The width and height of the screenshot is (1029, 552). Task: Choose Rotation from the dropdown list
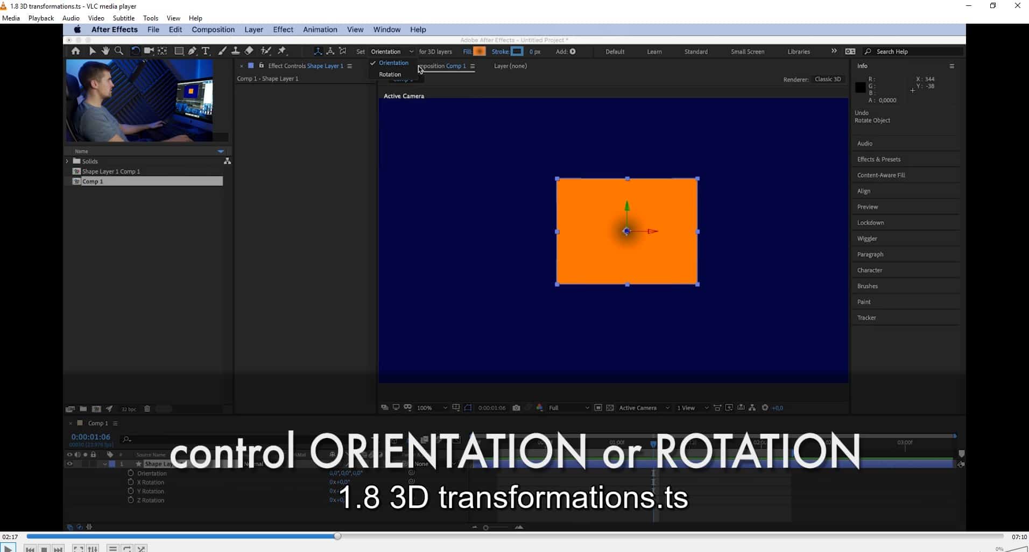(390, 74)
